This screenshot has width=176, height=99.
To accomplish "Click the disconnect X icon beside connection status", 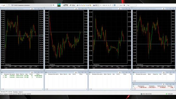I will [54, 5].
